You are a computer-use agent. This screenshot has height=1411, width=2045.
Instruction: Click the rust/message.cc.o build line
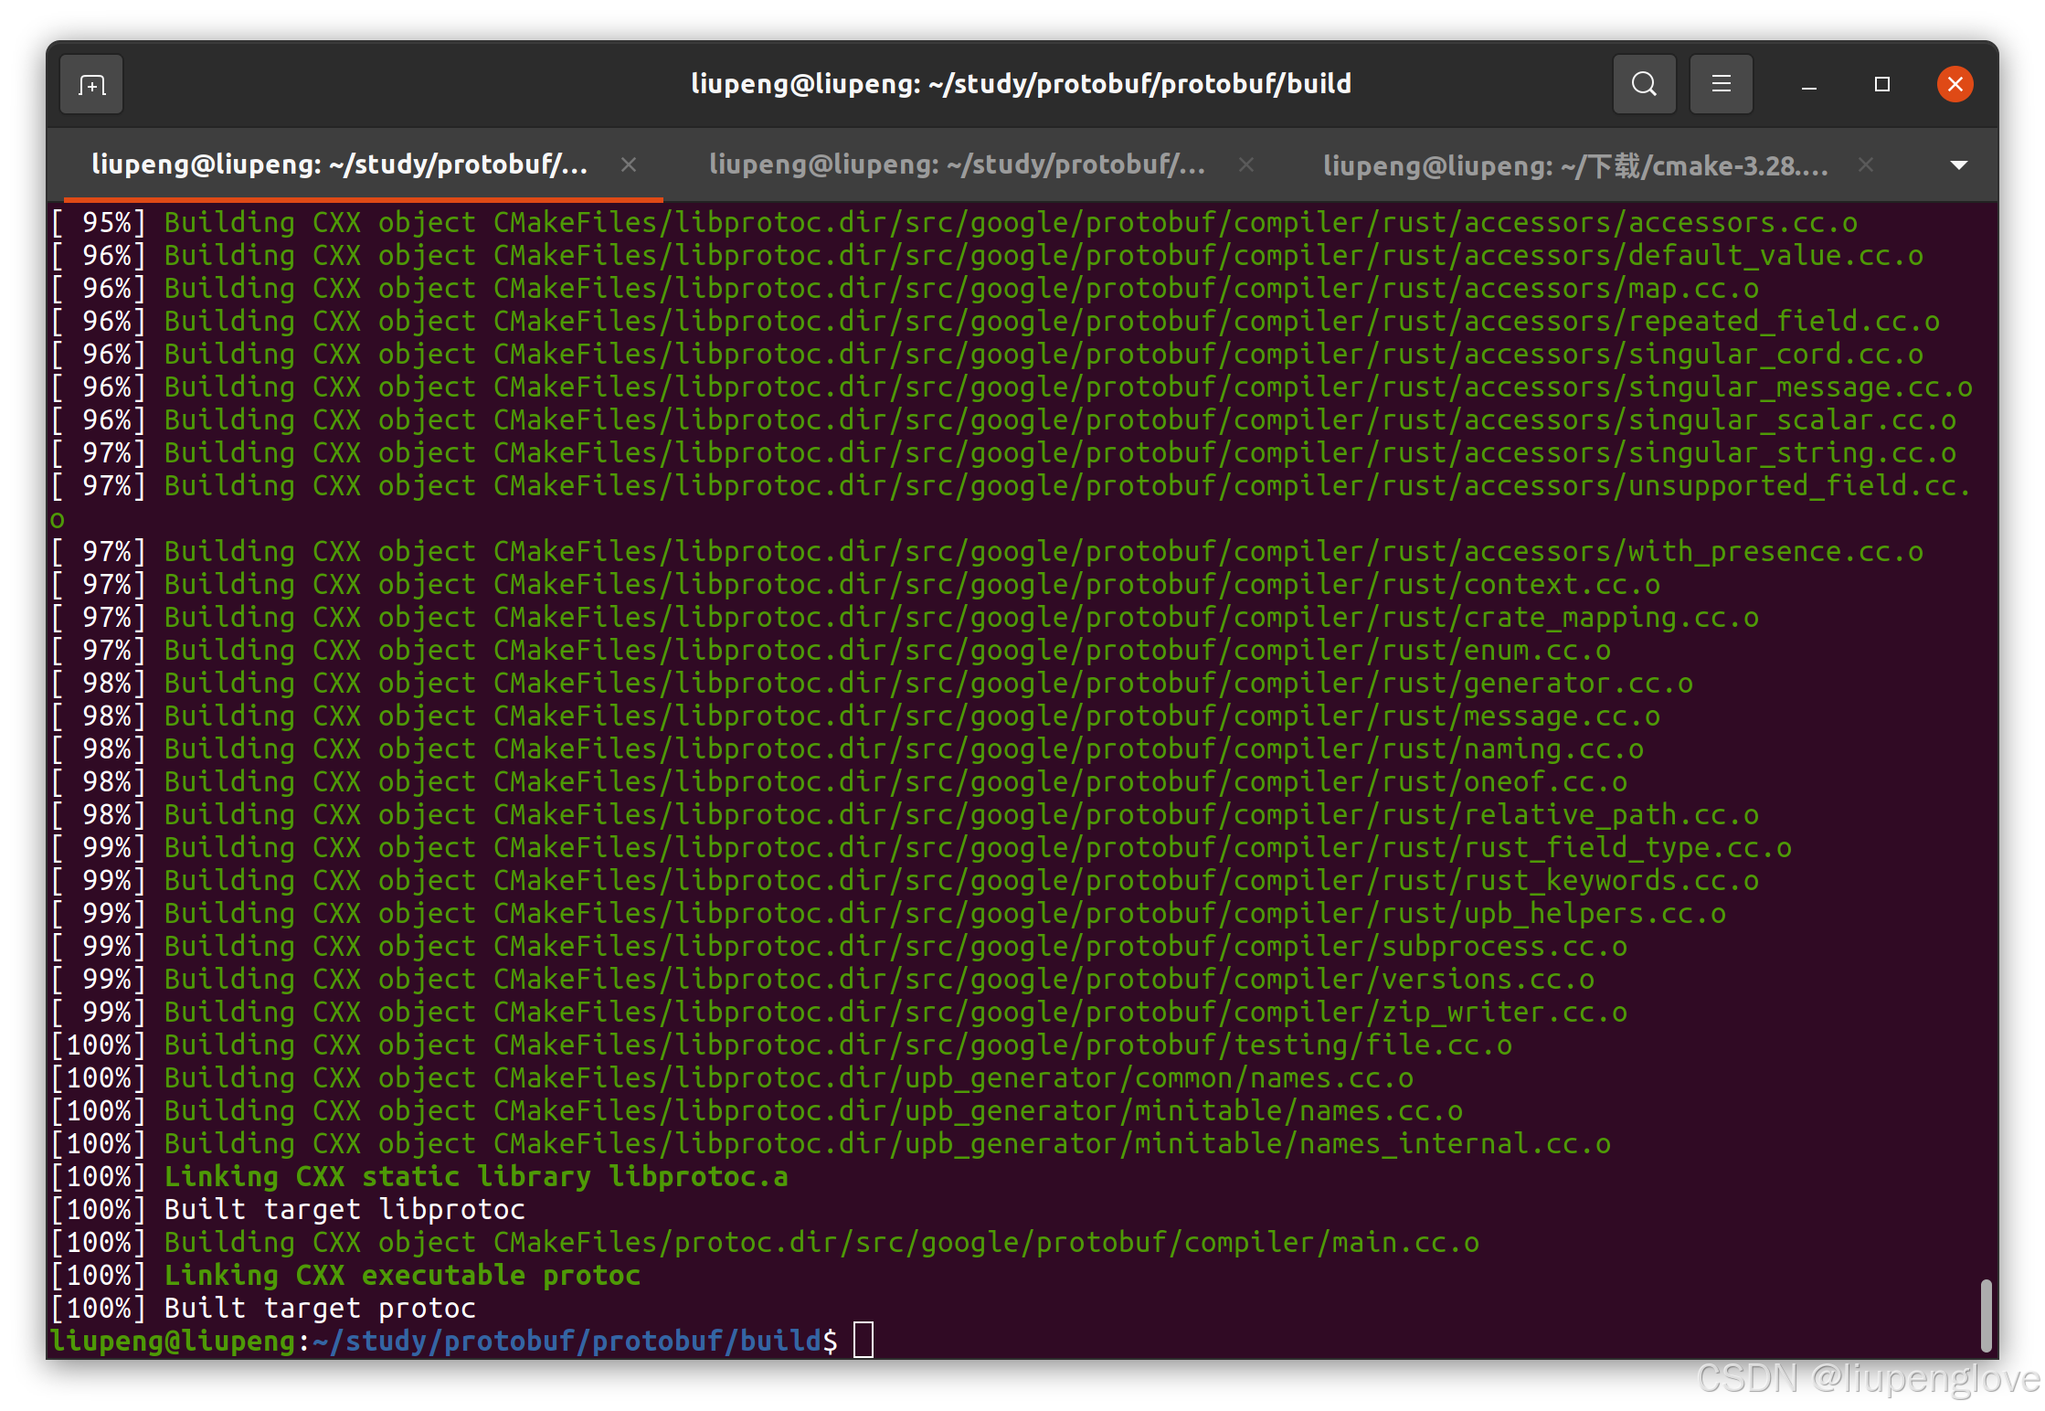(855, 716)
